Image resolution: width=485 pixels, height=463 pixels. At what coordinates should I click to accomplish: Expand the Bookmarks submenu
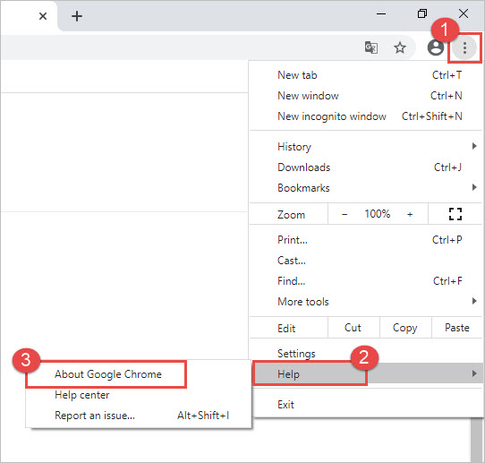click(x=366, y=188)
